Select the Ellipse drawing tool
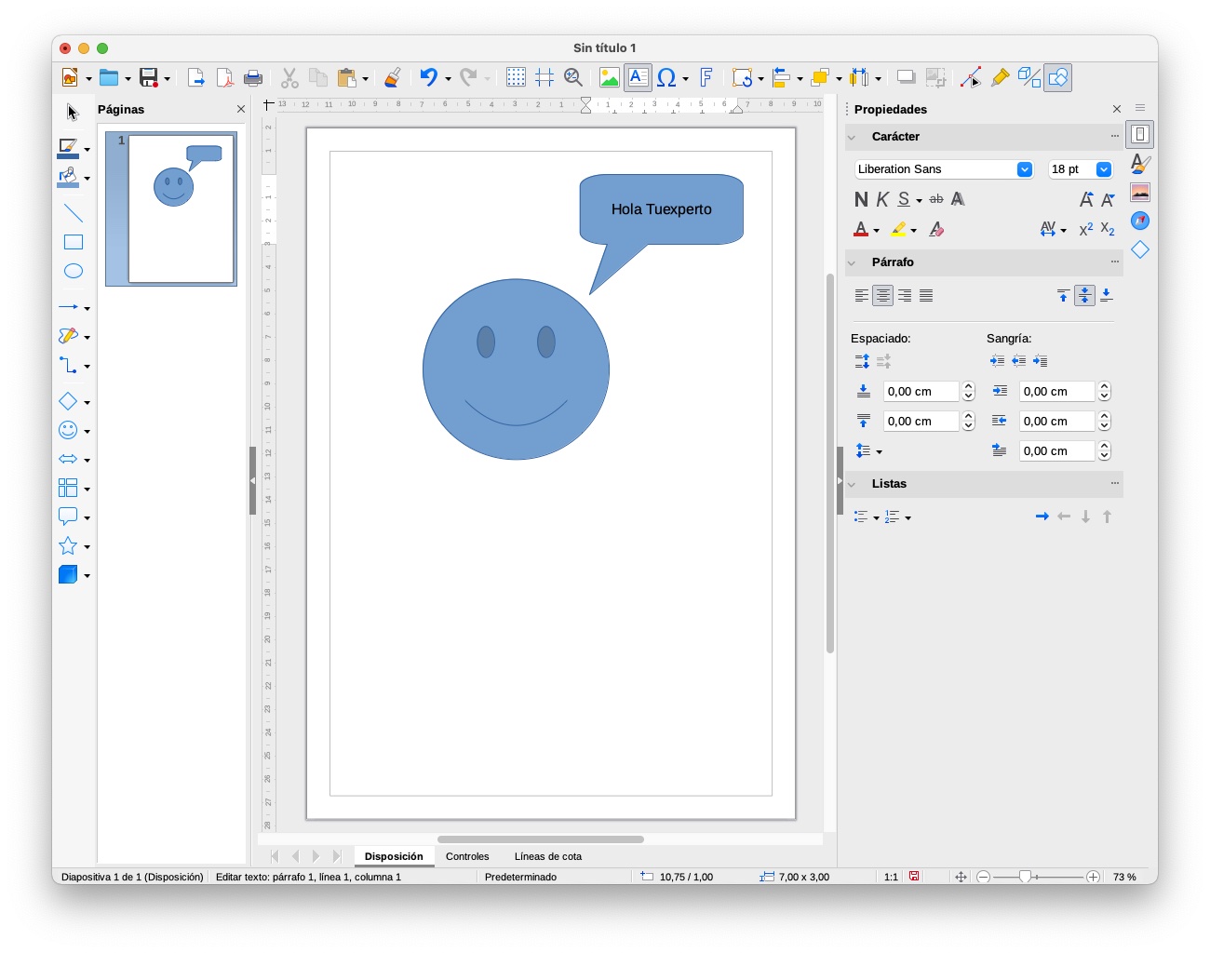 [x=74, y=272]
